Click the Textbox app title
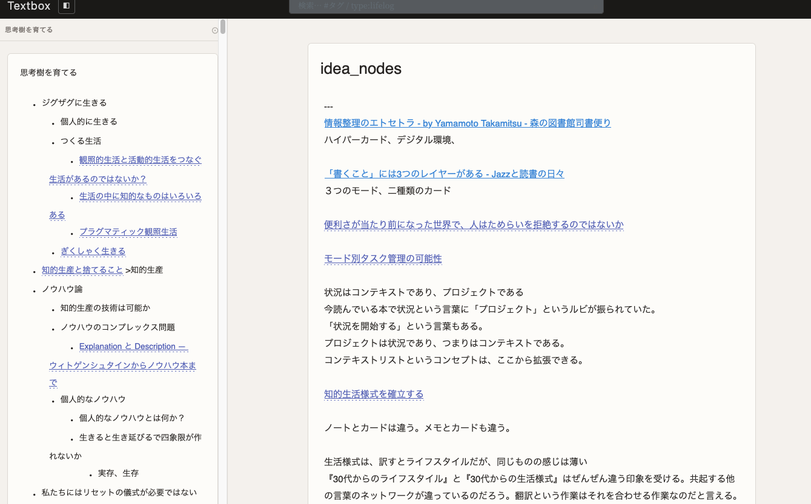This screenshot has width=811, height=504. (29, 6)
